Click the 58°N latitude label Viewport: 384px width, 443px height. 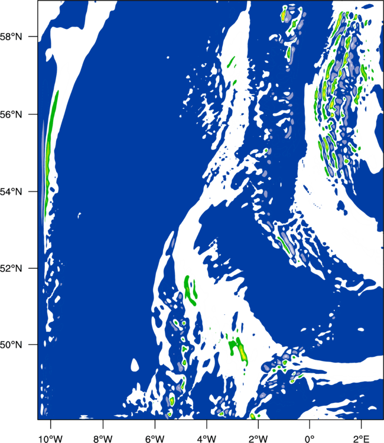pos(11,37)
